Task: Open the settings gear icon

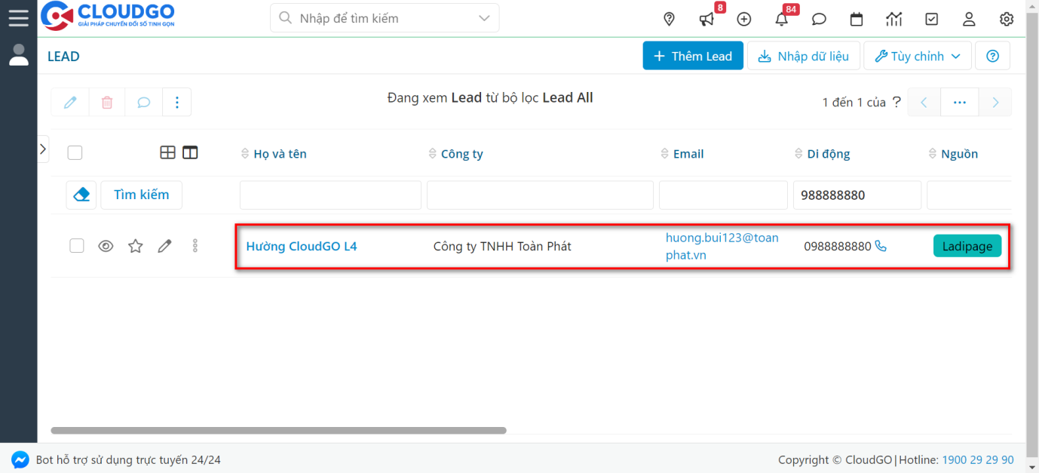Action: pos(1007,20)
